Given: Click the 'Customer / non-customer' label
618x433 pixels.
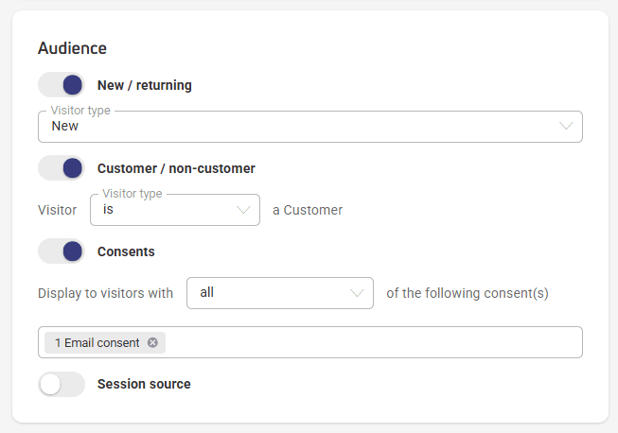Looking at the screenshot, I should [x=176, y=168].
